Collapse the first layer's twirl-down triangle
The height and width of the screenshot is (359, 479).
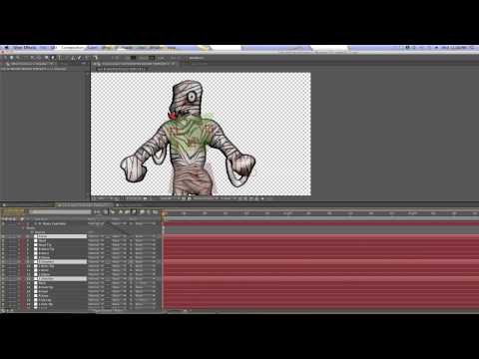(28, 223)
